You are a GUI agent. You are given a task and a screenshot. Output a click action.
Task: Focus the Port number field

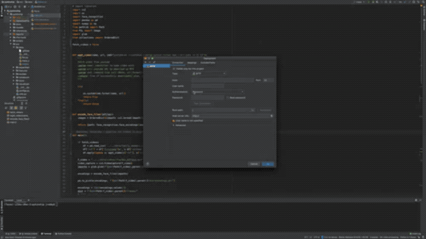tap(268, 80)
